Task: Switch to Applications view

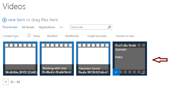Action: tap(47, 27)
